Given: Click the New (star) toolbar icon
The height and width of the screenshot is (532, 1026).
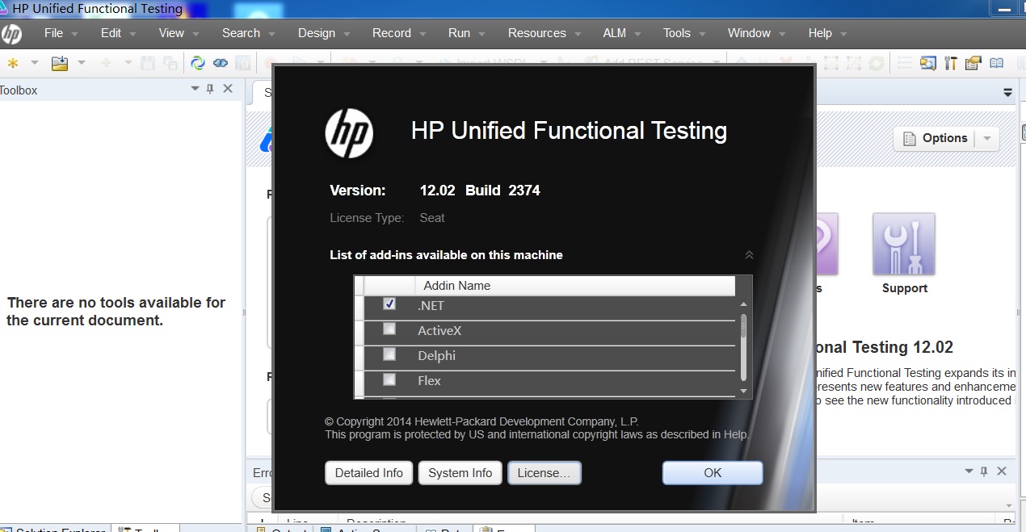Looking at the screenshot, I should pyautogui.click(x=12, y=63).
